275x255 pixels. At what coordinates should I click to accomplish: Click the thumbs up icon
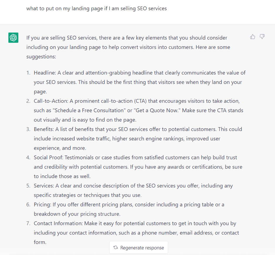(x=252, y=37)
